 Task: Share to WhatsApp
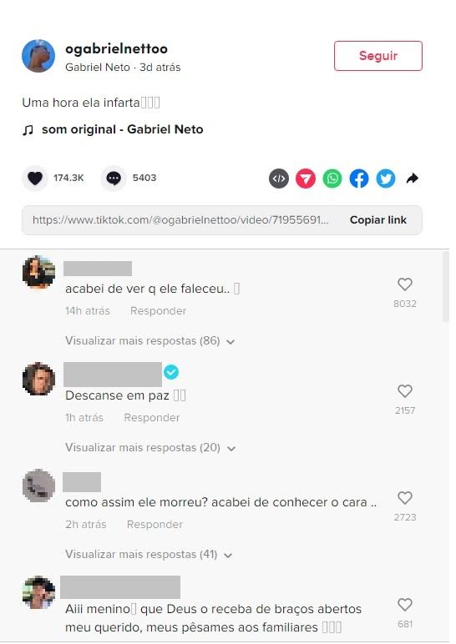pos(332,179)
